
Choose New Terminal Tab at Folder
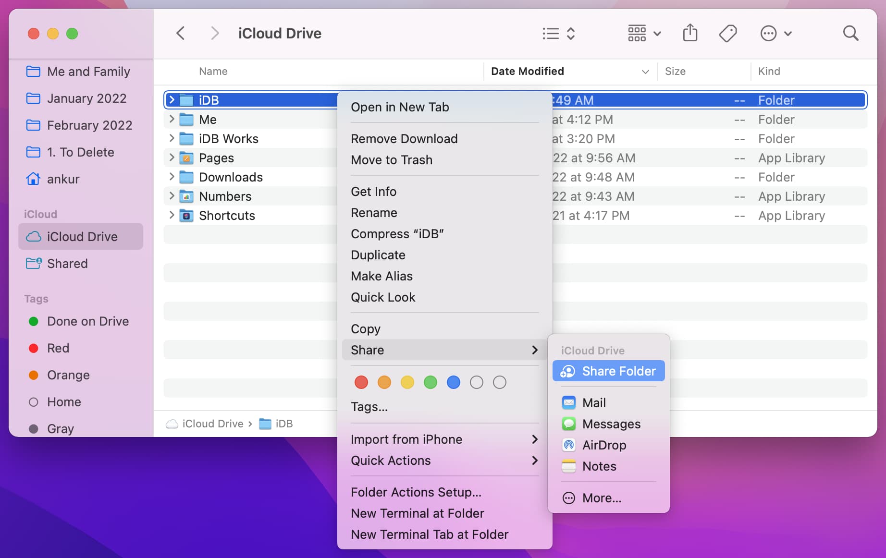click(x=445, y=534)
